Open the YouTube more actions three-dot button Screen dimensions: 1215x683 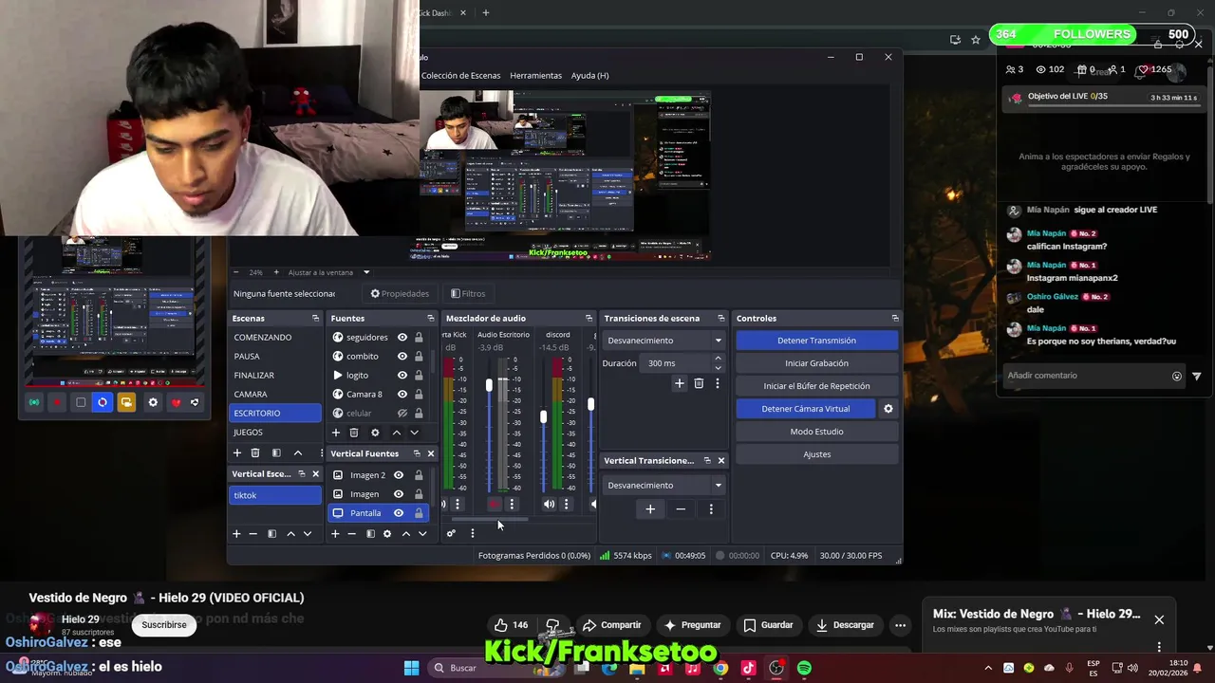coord(900,625)
